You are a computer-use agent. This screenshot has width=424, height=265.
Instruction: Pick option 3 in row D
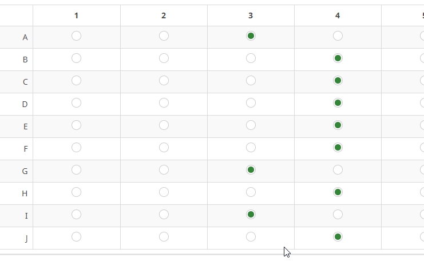(x=251, y=103)
